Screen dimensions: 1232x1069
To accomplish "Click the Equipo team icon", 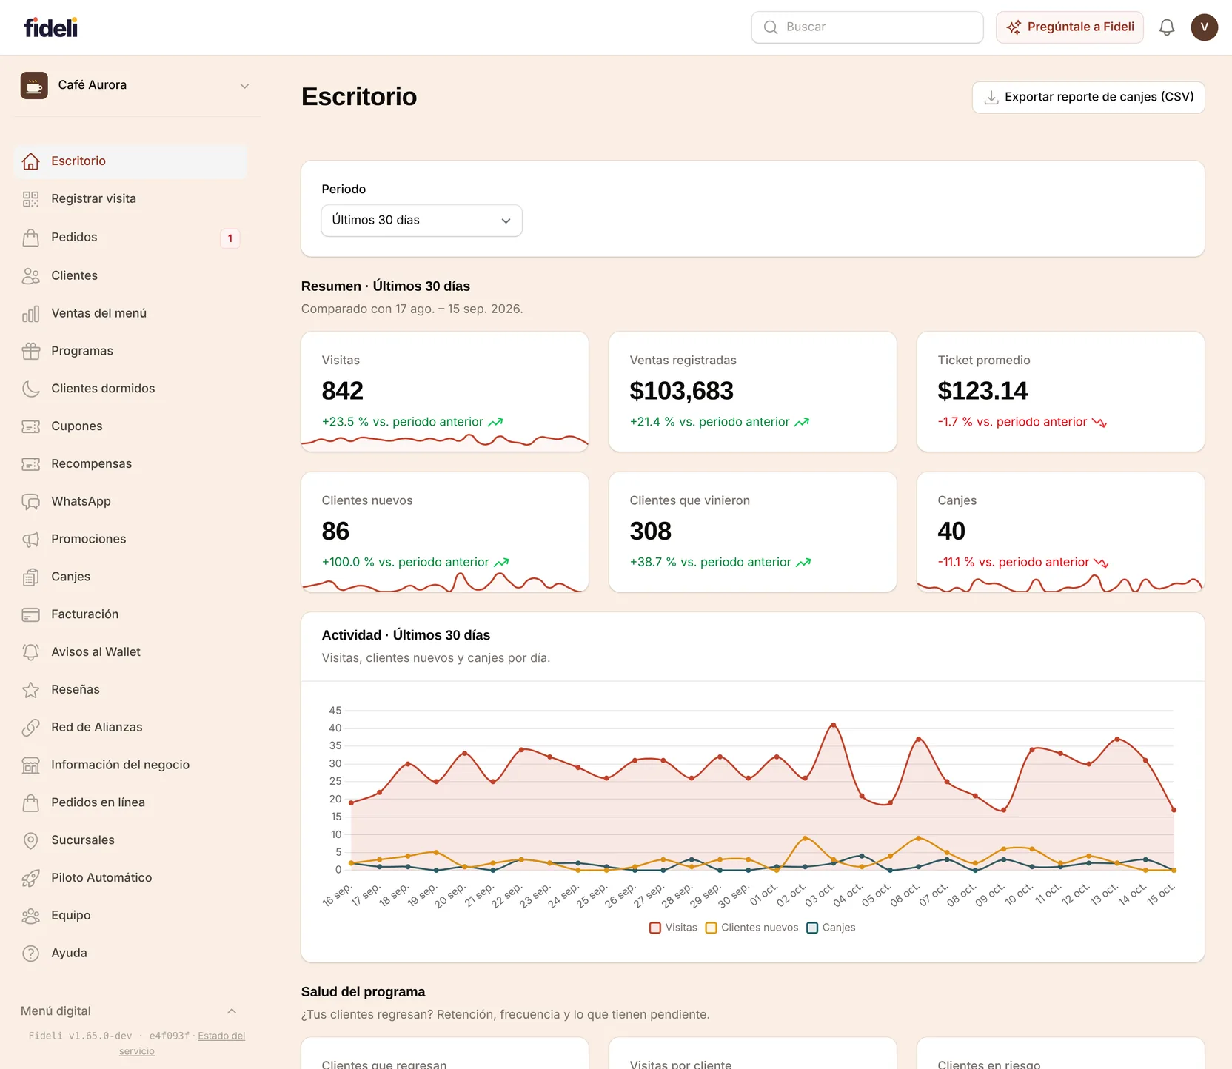I will [30, 916].
